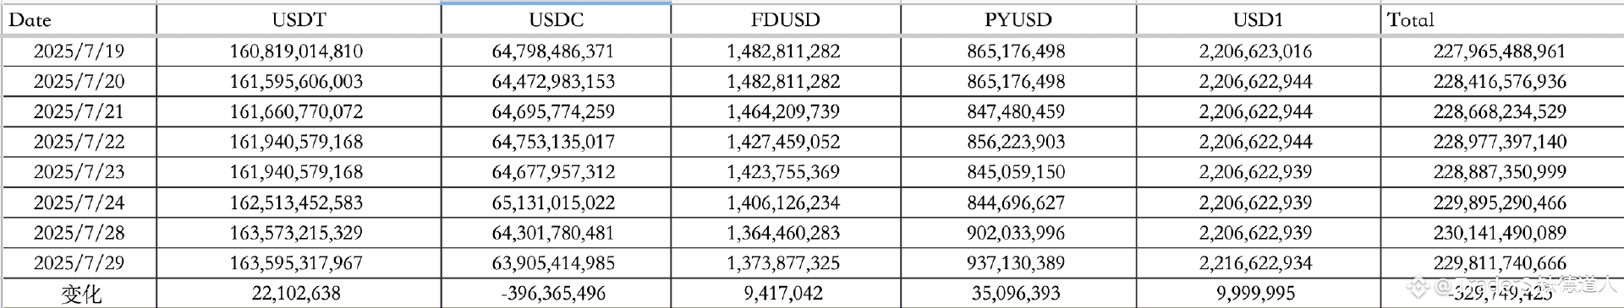Select the 变化 row label cell

[x=79, y=294]
